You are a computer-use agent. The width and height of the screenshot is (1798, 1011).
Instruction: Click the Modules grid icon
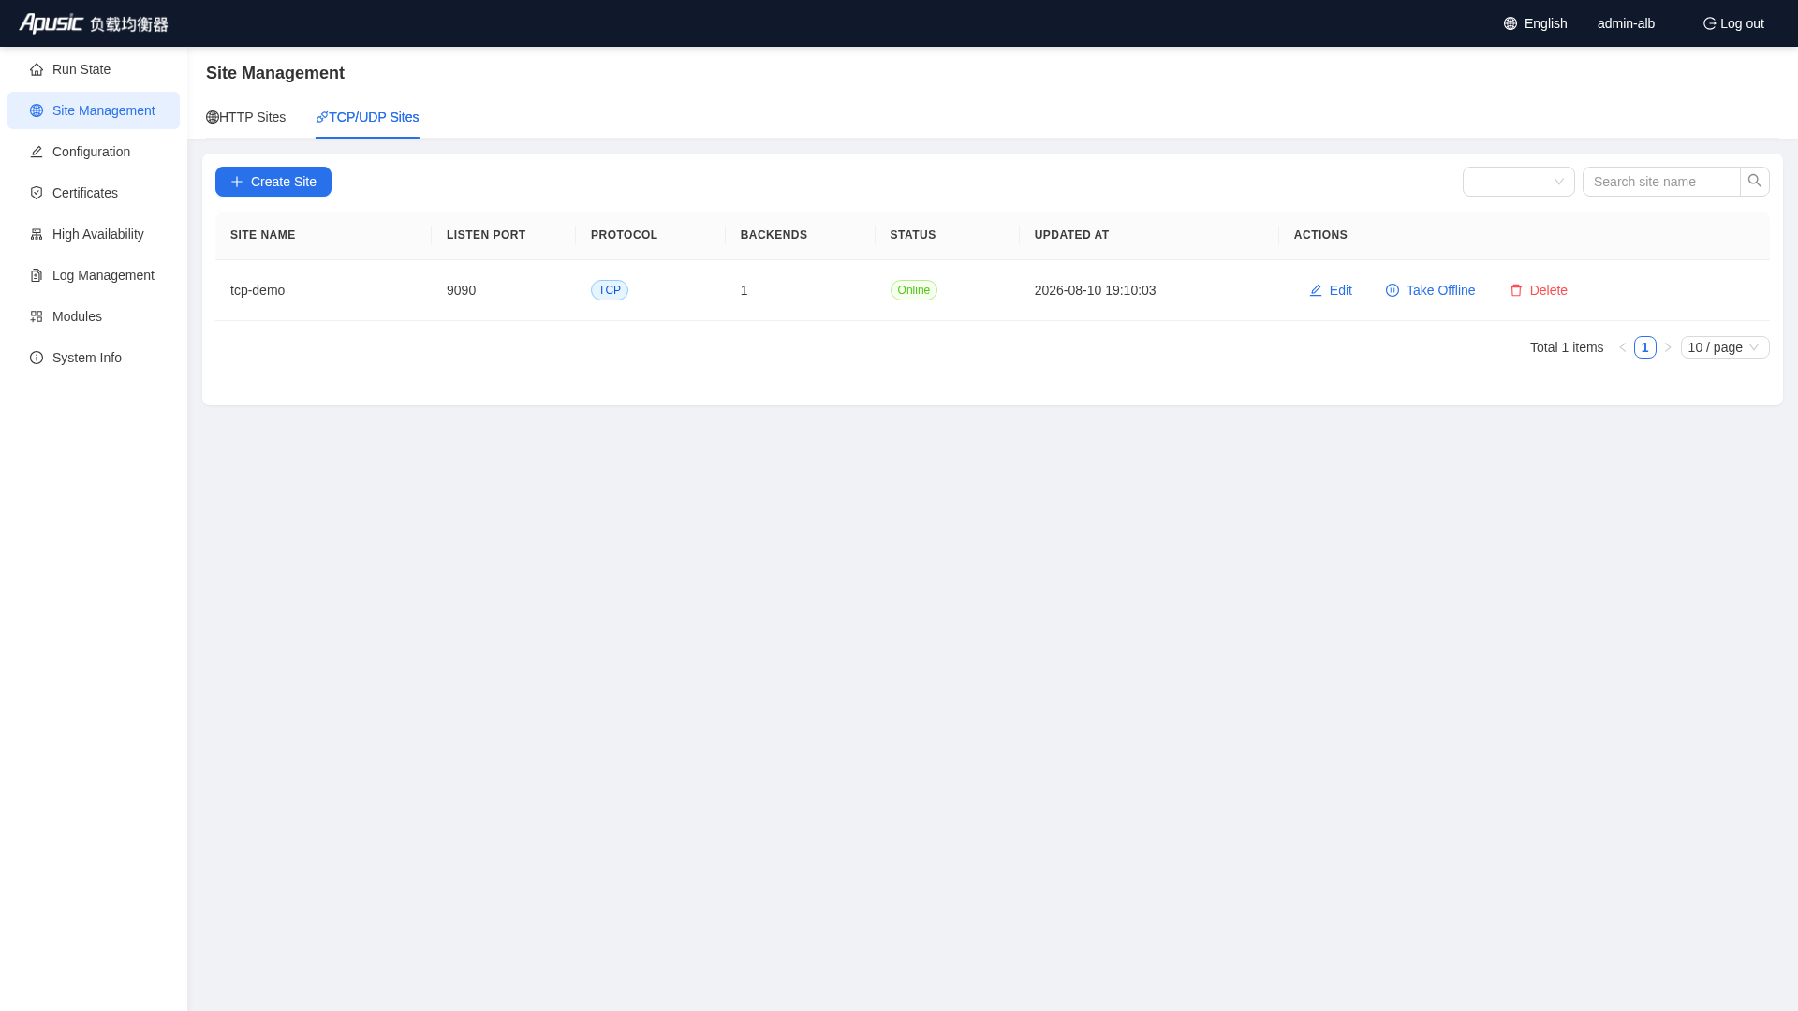[x=37, y=316]
